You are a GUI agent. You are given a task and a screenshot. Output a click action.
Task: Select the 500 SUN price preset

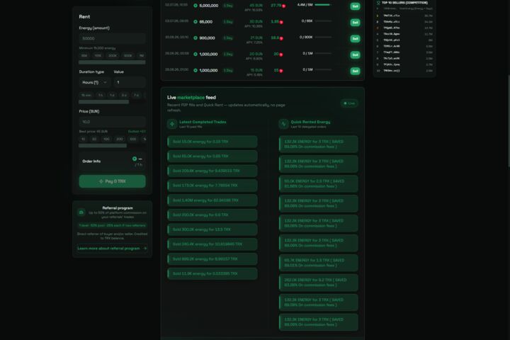(x=132, y=139)
